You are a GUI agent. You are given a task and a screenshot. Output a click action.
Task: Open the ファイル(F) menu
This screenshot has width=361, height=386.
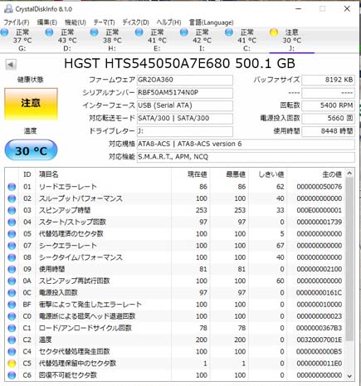(x=17, y=22)
